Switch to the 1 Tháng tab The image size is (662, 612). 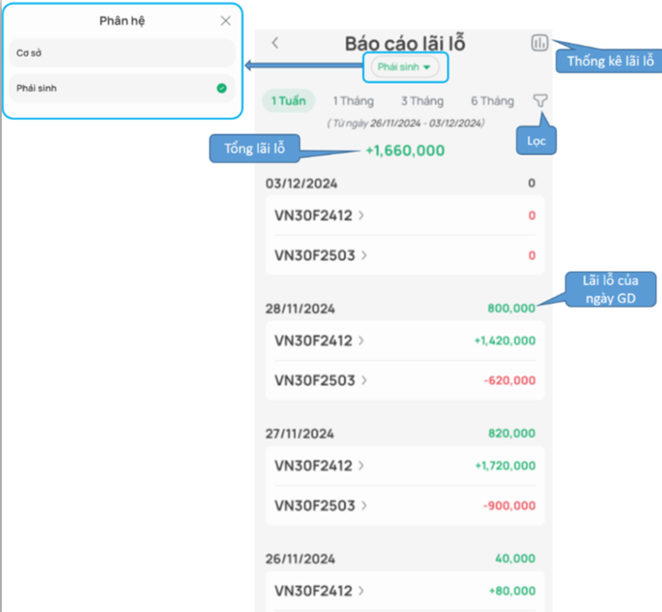[354, 101]
